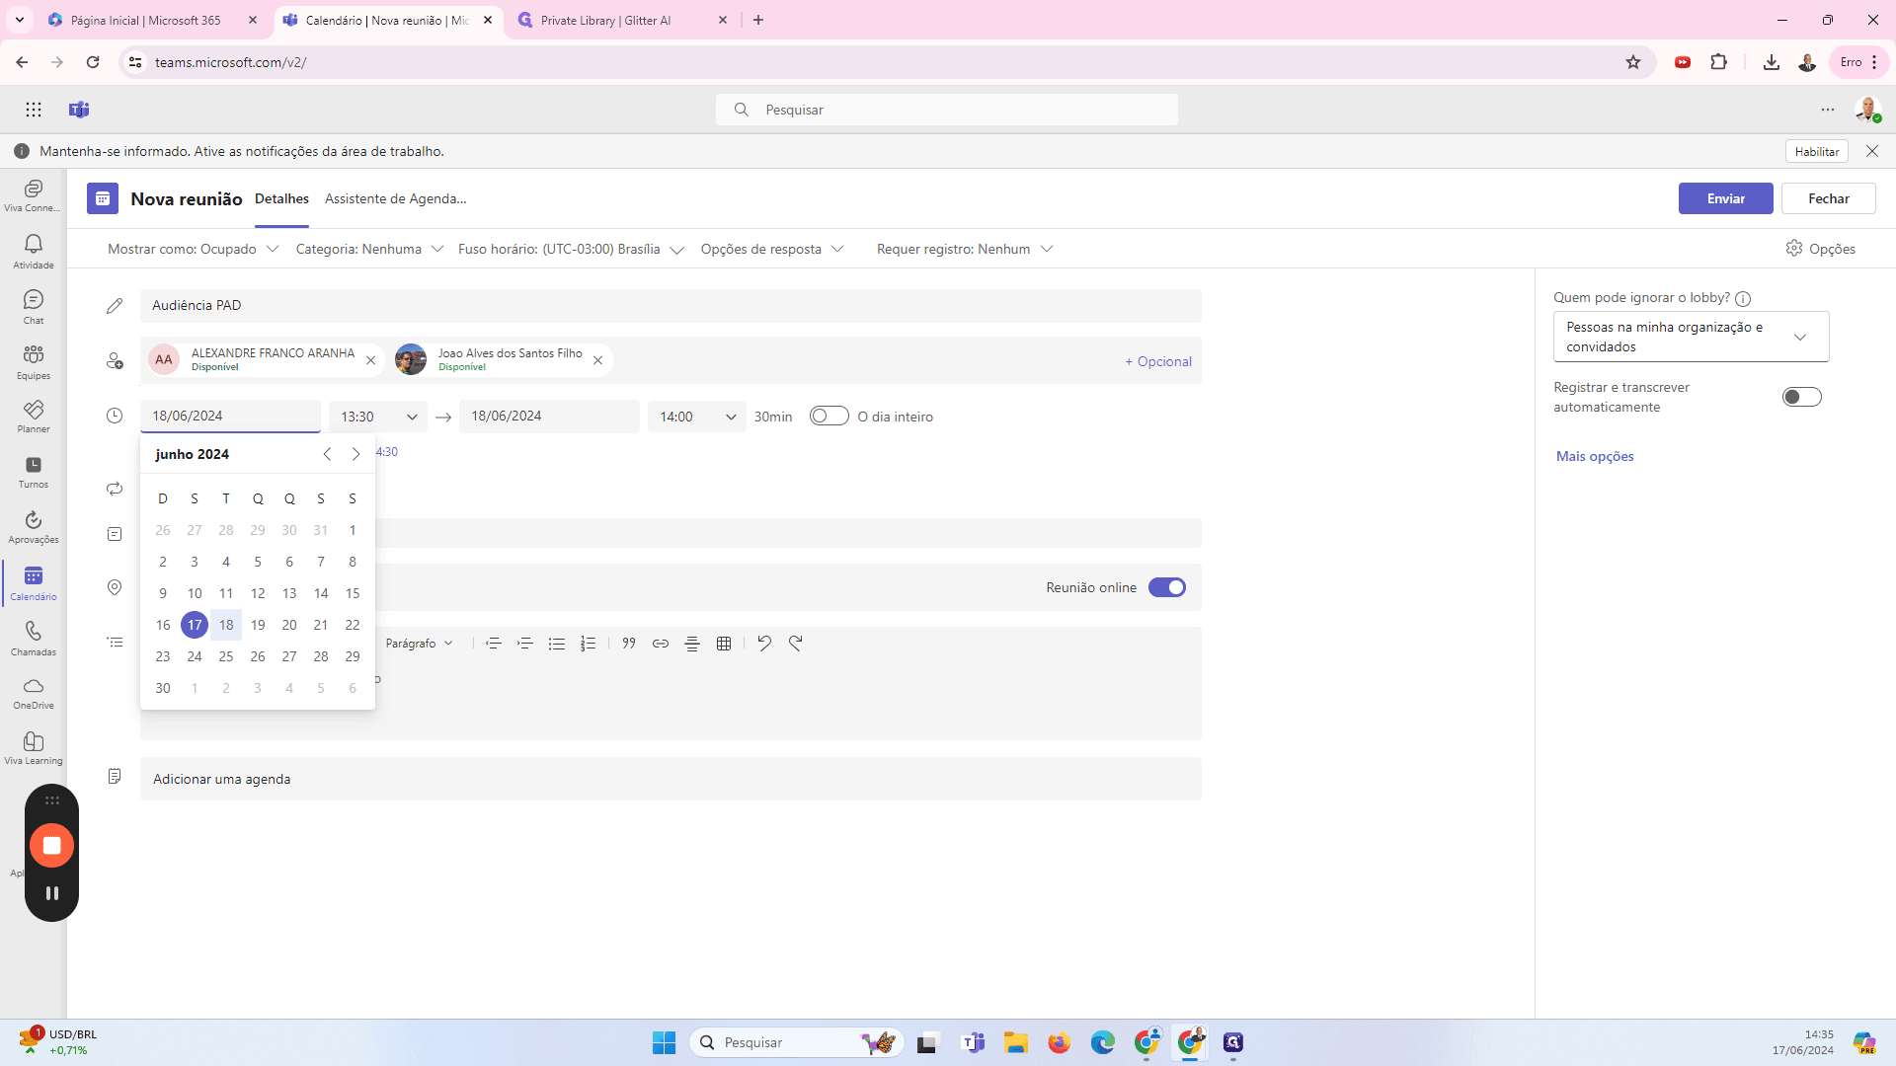Viewport: 1896px width, 1066px height.
Task: Remove attendee Joao Alves dos Santos Filho
Action: click(597, 361)
